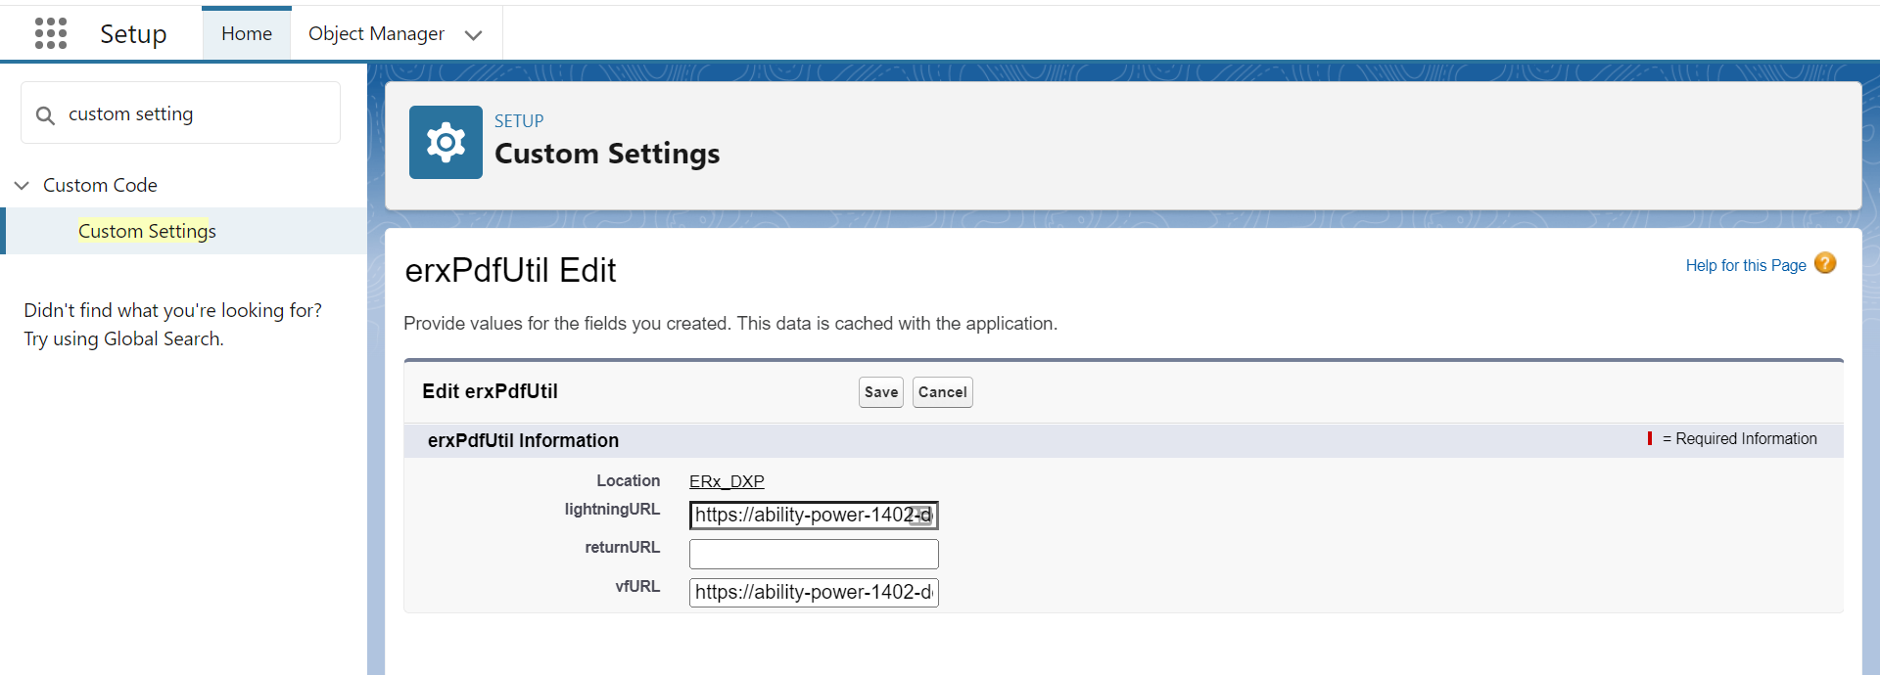The image size is (1880, 675).
Task: Click the Setup app name label
Action: click(133, 34)
